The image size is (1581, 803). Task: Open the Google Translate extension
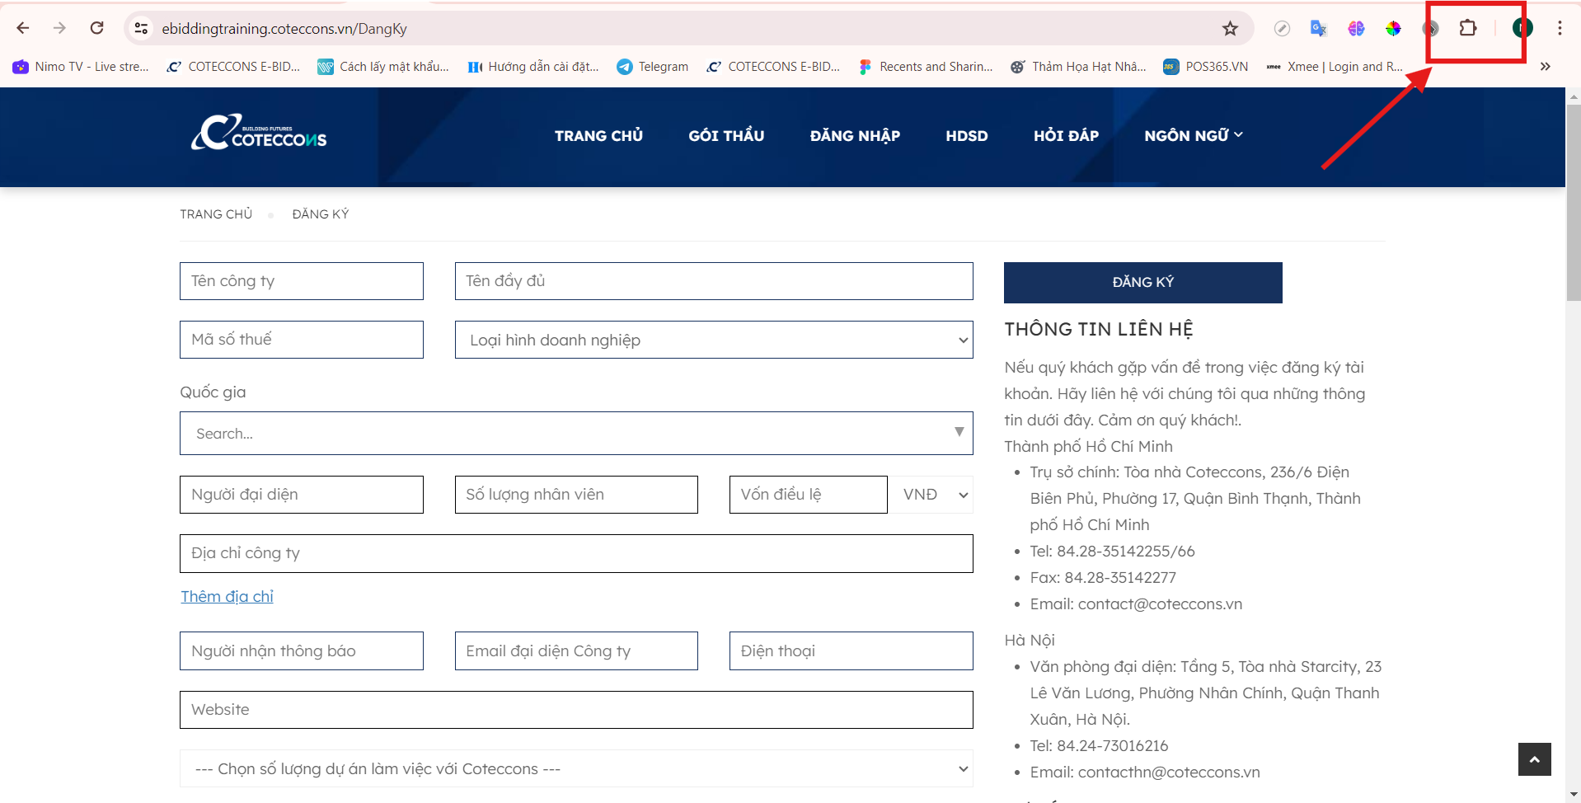tap(1319, 29)
